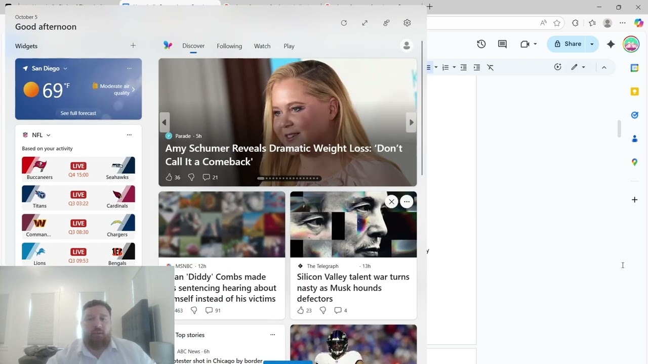The width and height of the screenshot is (648, 364).
Task: Refresh the widgets feed
Action: pos(344,23)
